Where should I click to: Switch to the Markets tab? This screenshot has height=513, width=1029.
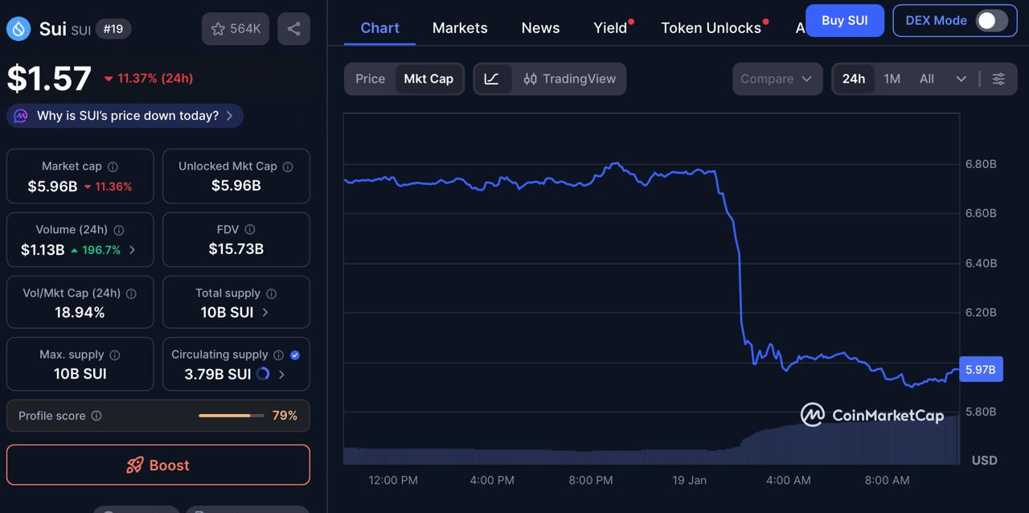460,27
